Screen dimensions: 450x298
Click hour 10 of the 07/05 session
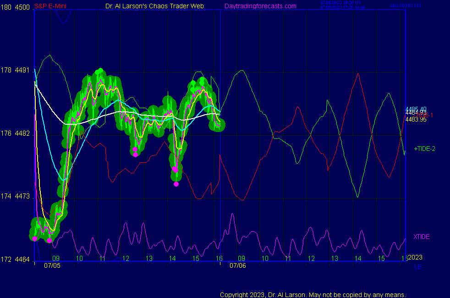click(x=79, y=259)
